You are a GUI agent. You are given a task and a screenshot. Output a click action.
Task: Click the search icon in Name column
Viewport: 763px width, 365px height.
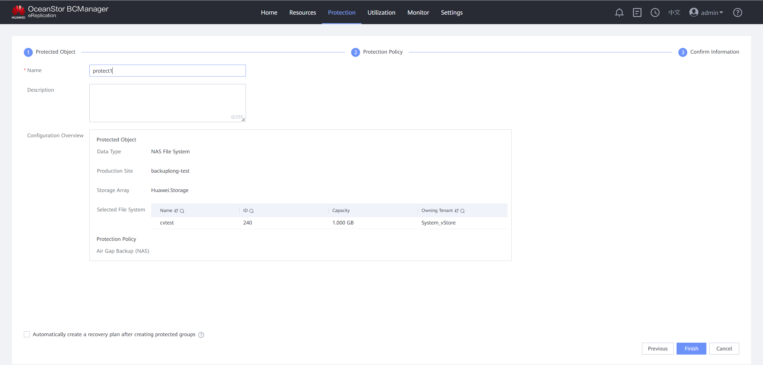pyautogui.click(x=182, y=211)
